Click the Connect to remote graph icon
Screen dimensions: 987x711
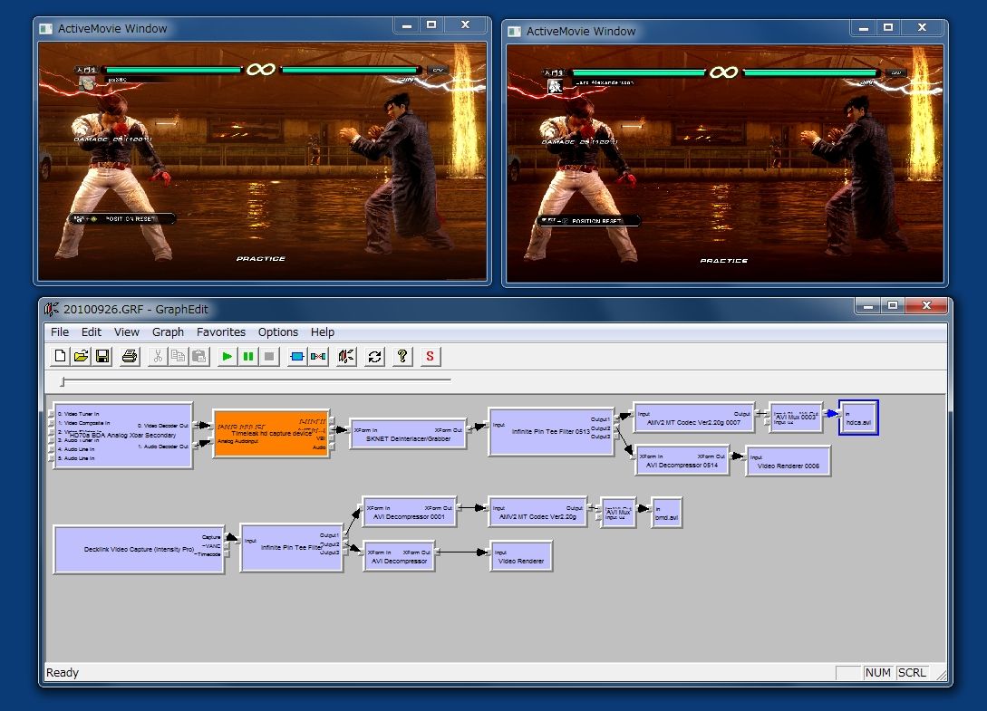click(x=346, y=357)
